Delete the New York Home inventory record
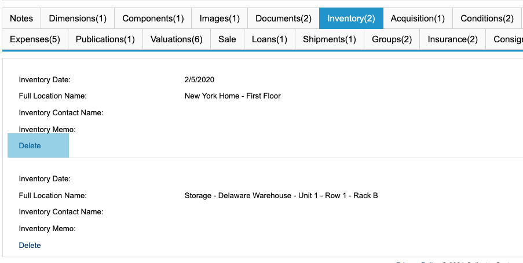 point(30,146)
